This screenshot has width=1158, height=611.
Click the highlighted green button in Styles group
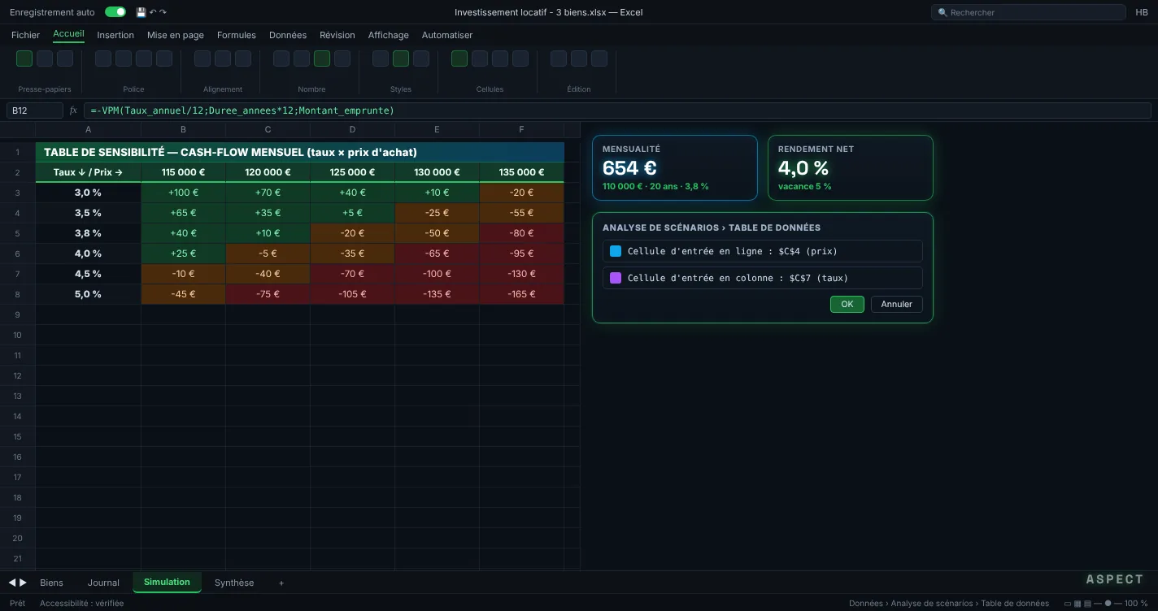click(x=401, y=58)
